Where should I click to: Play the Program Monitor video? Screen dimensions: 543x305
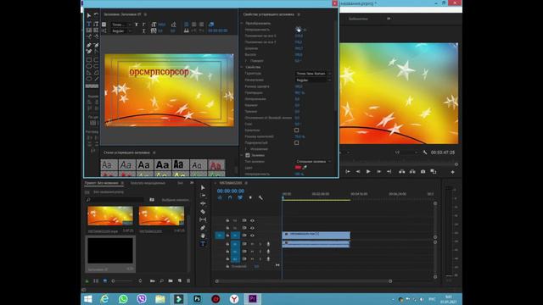pyautogui.click(x=368, y=171)
